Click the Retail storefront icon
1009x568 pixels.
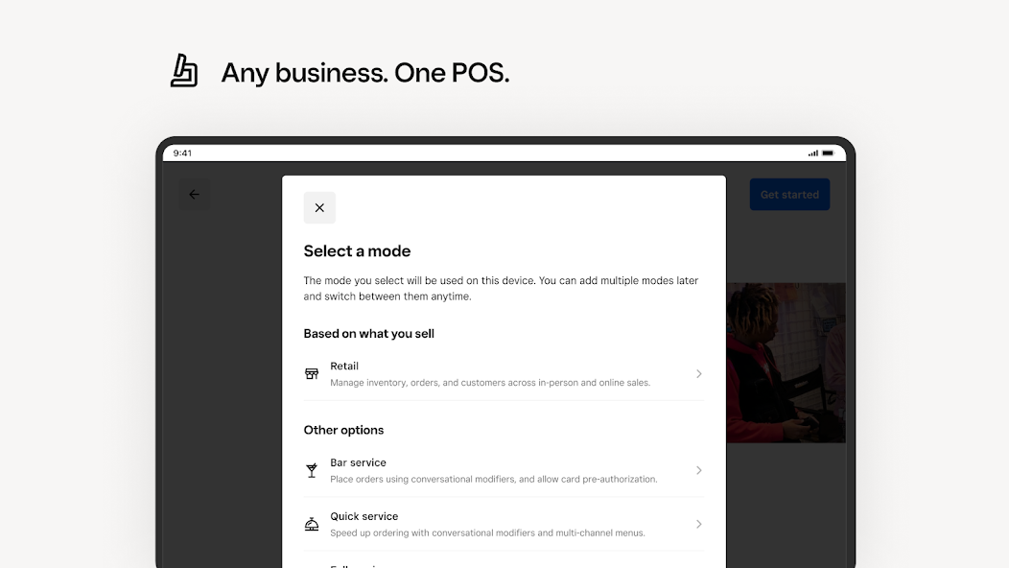pyautogui.click(x=312, y=374)
